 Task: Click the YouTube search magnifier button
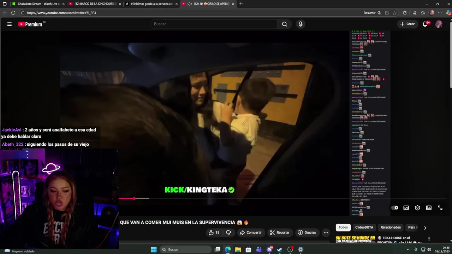285,24
